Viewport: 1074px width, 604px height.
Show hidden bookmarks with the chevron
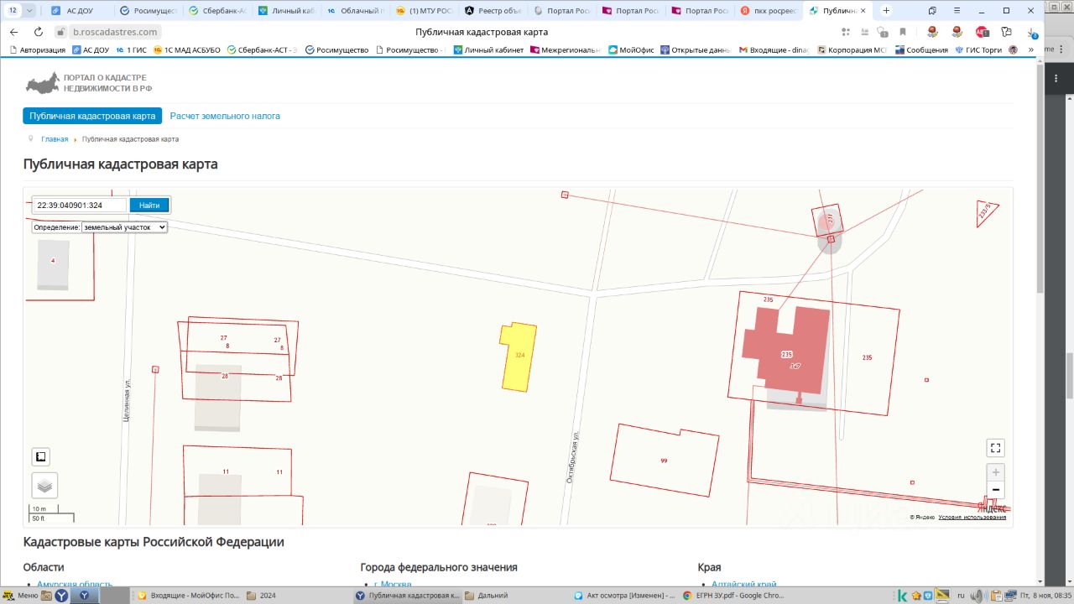pos(1031,49)
